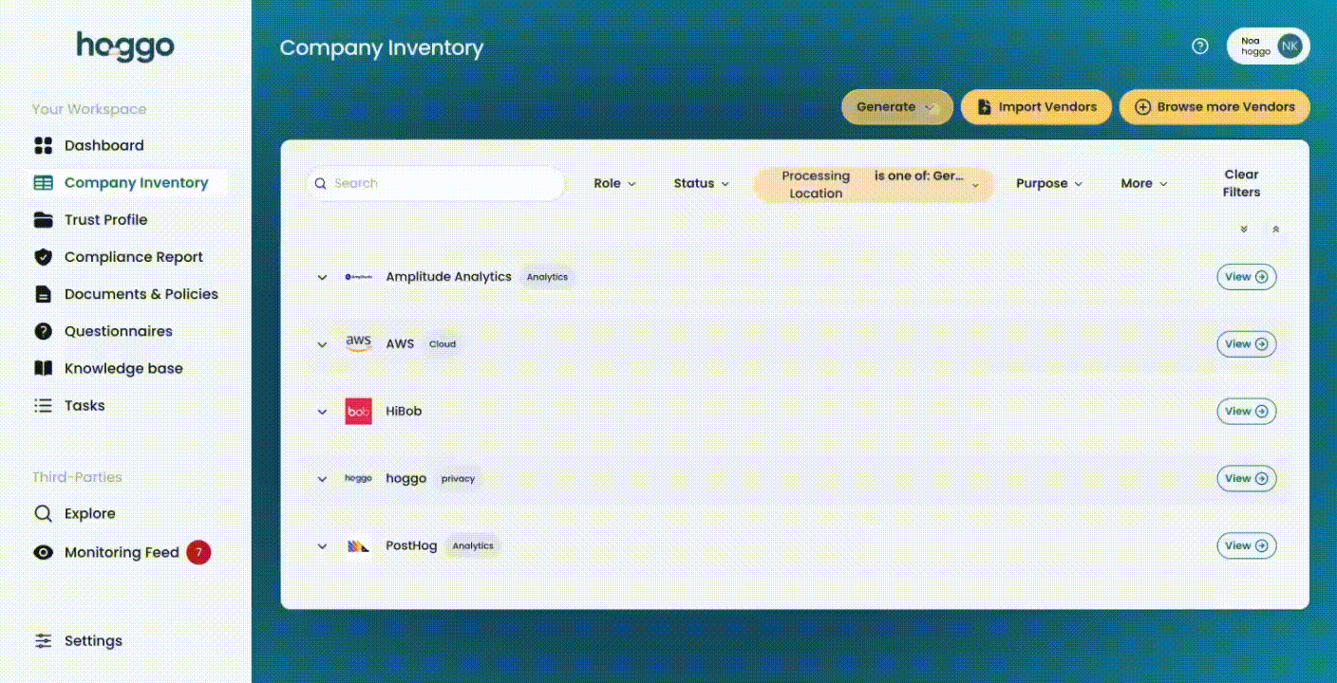
Task: Open the Generate dropdown button
Action: [x=896, y=107]
